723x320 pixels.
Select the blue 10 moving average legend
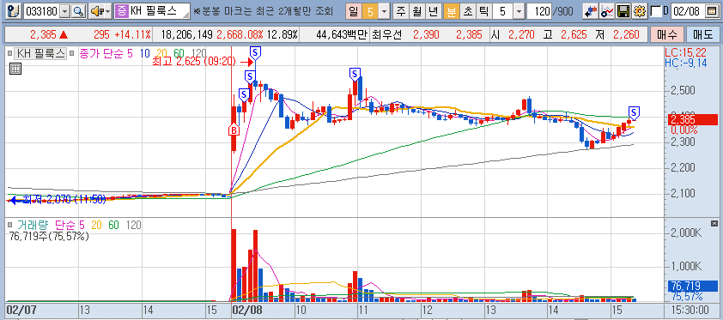(x=145, y=54)
